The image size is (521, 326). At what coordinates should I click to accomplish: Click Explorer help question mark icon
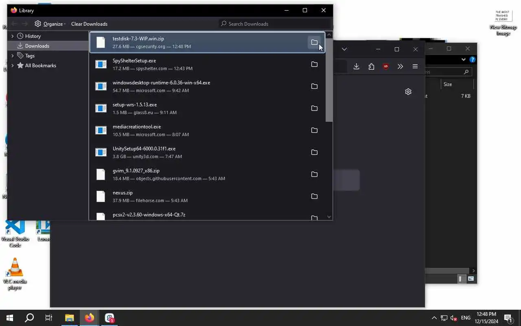[473, 59]
